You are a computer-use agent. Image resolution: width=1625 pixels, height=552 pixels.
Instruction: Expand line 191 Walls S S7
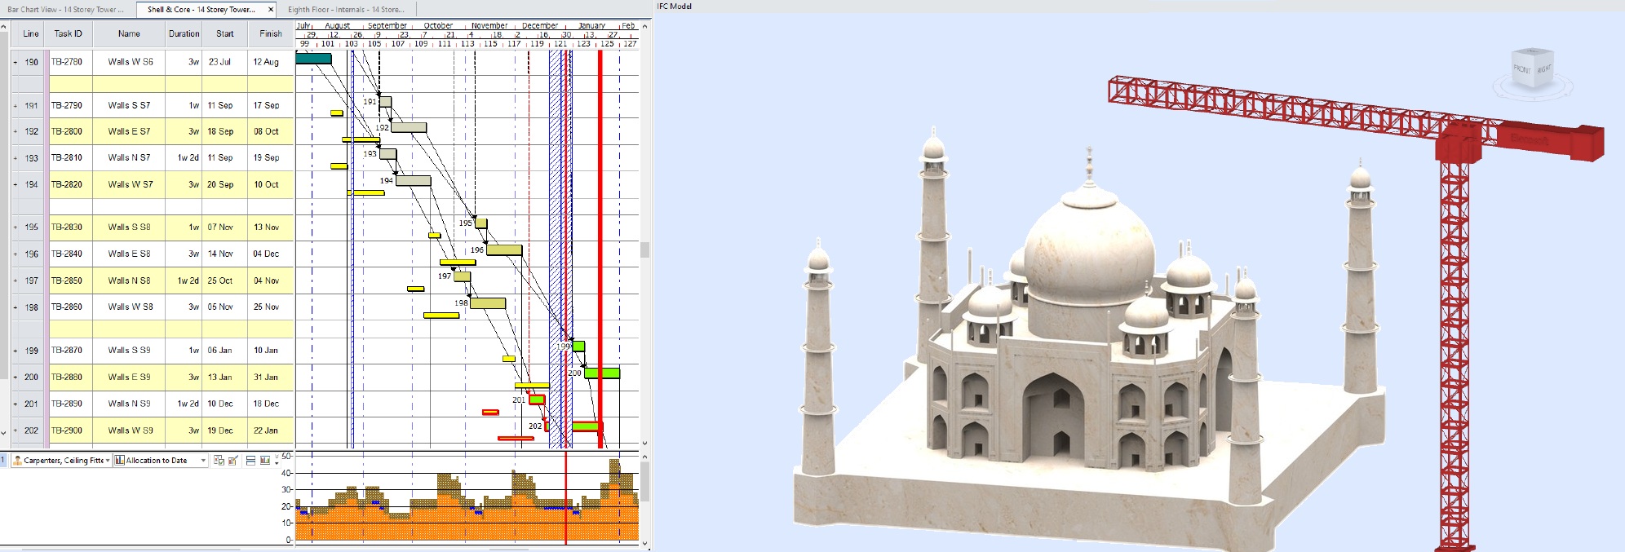15,106
